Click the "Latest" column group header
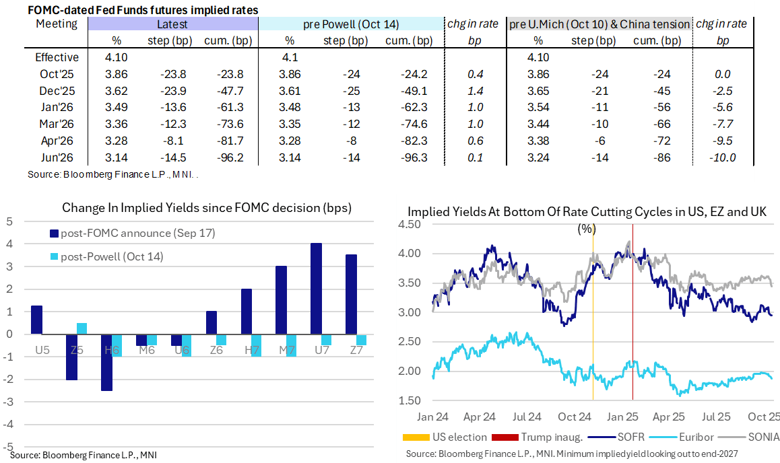Screen dimensions: 780x463 coord(172,24)
